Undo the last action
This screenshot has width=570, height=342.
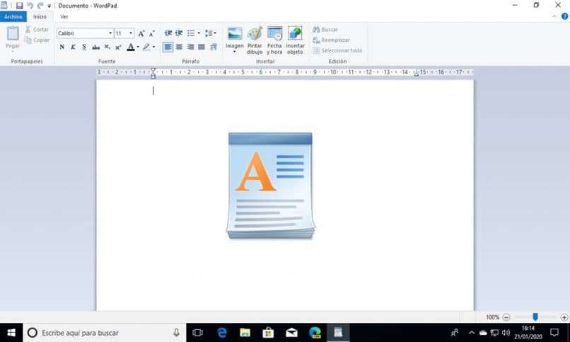pos(30,6)
